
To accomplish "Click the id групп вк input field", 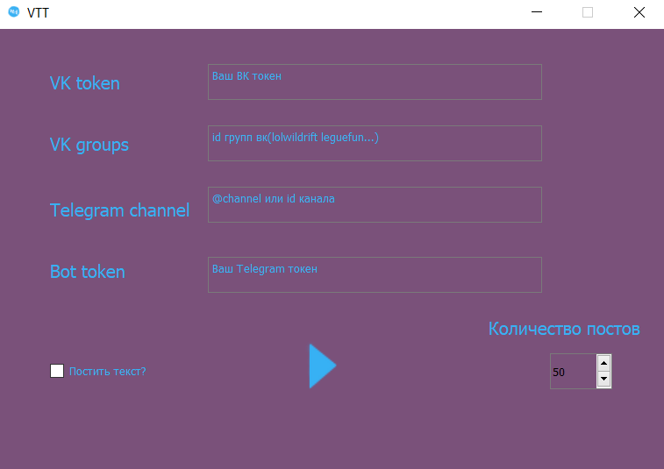I will (375, 144).
